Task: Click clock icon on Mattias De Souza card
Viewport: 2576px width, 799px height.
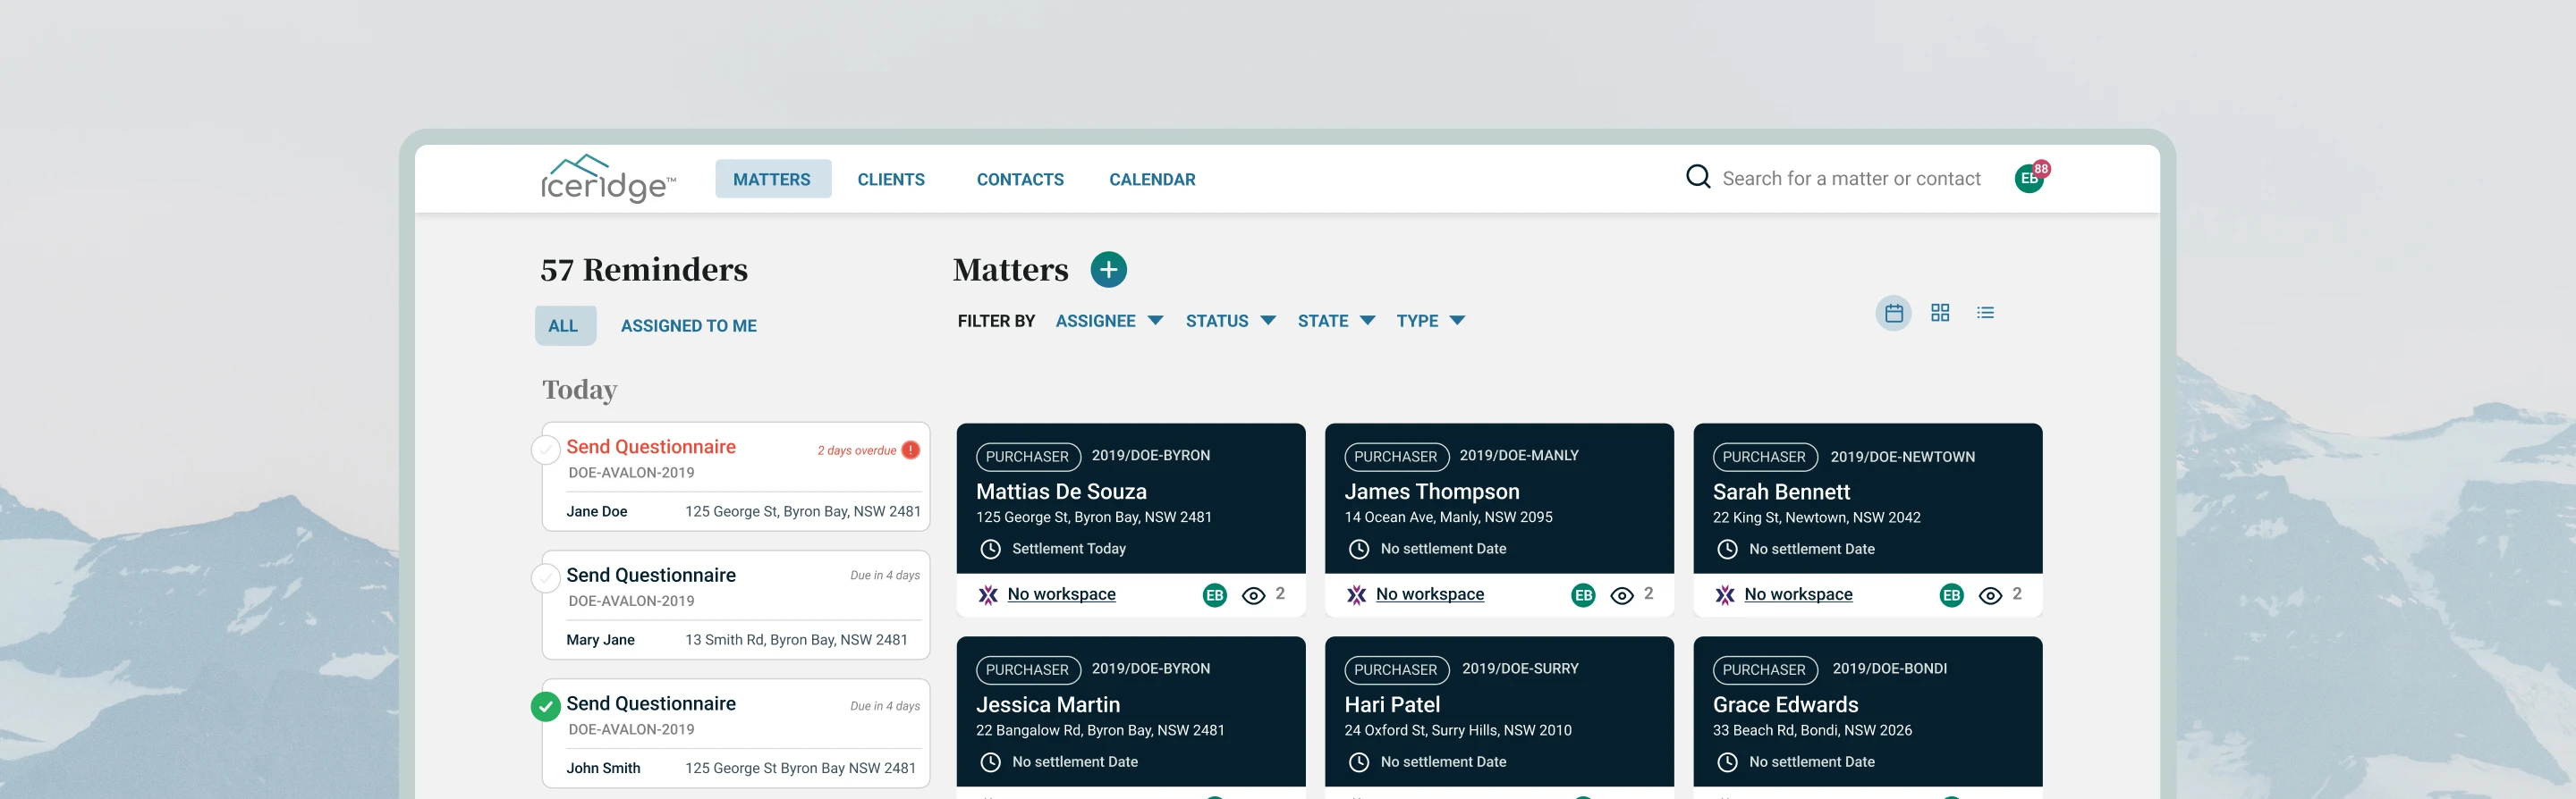Action: click(990, 550)
